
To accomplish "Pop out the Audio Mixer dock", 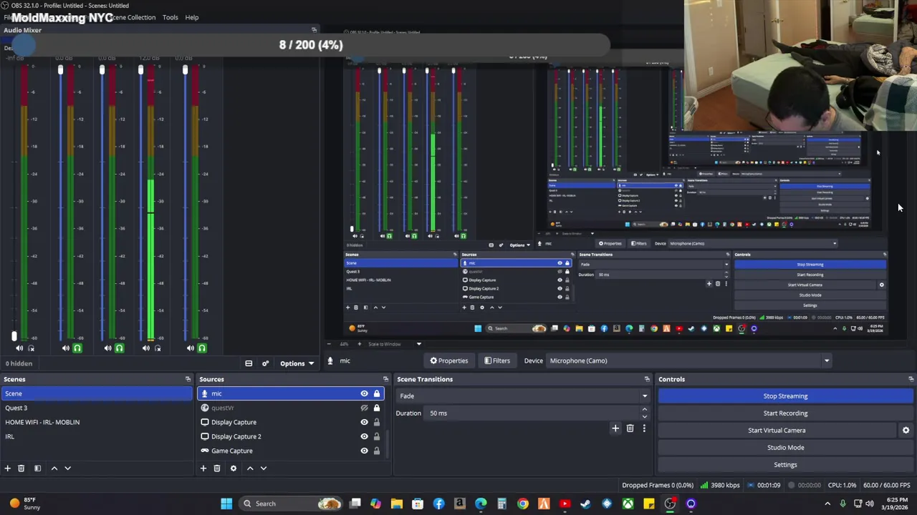I will [314, 30].
